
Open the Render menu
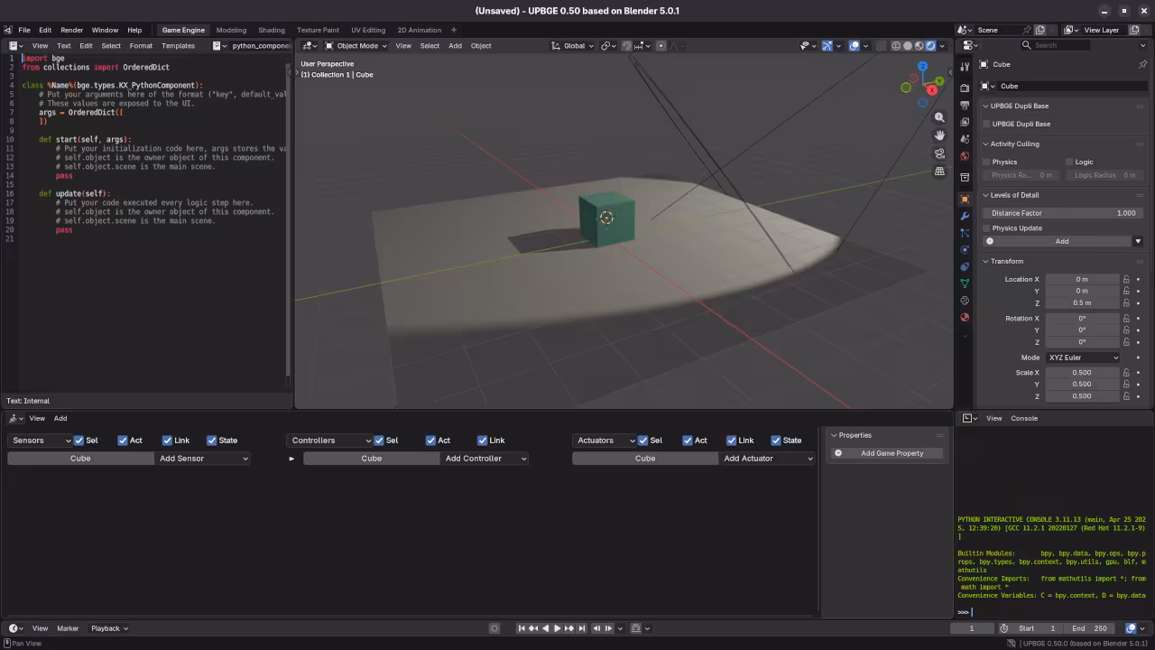(x=71, y=30)
